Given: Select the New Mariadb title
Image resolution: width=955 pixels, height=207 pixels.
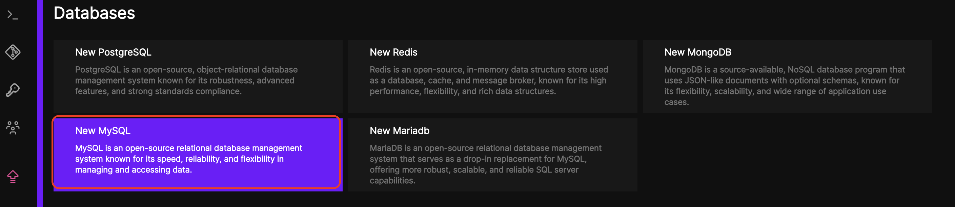Looking at the screenshot, I should (399, 131).
